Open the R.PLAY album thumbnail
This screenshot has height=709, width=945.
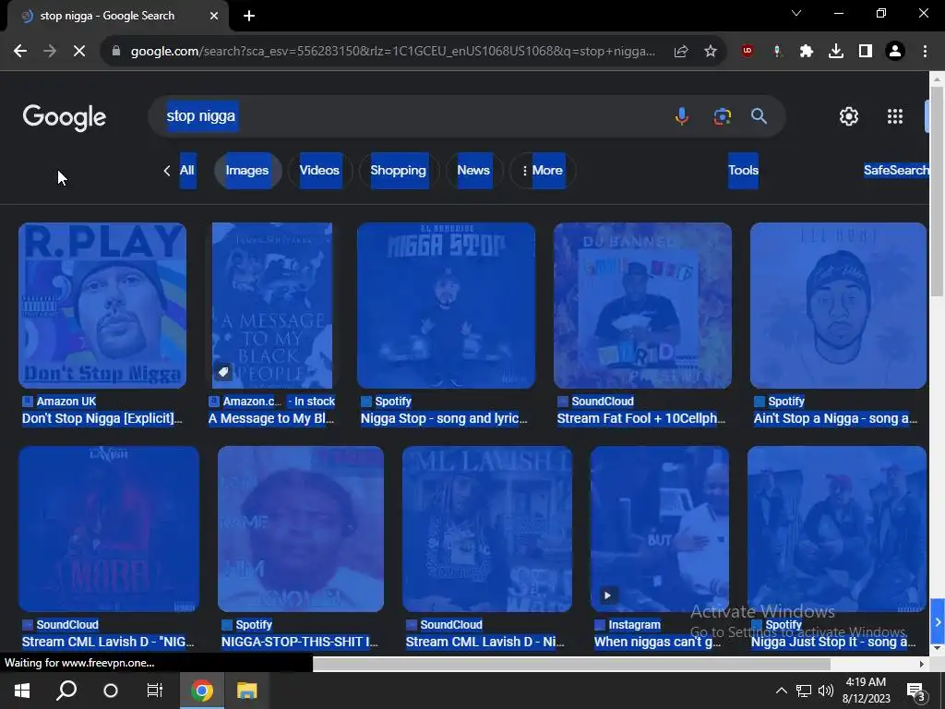pos(102,305)
